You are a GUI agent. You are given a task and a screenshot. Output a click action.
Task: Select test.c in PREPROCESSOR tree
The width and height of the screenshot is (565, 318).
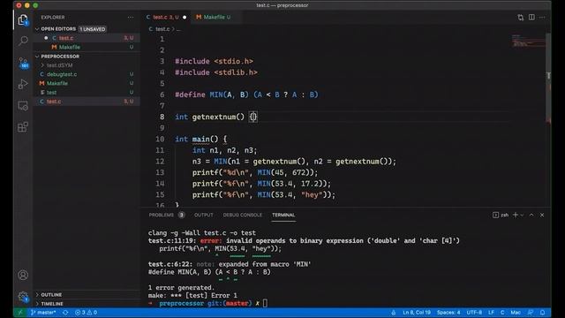[87, 102]
